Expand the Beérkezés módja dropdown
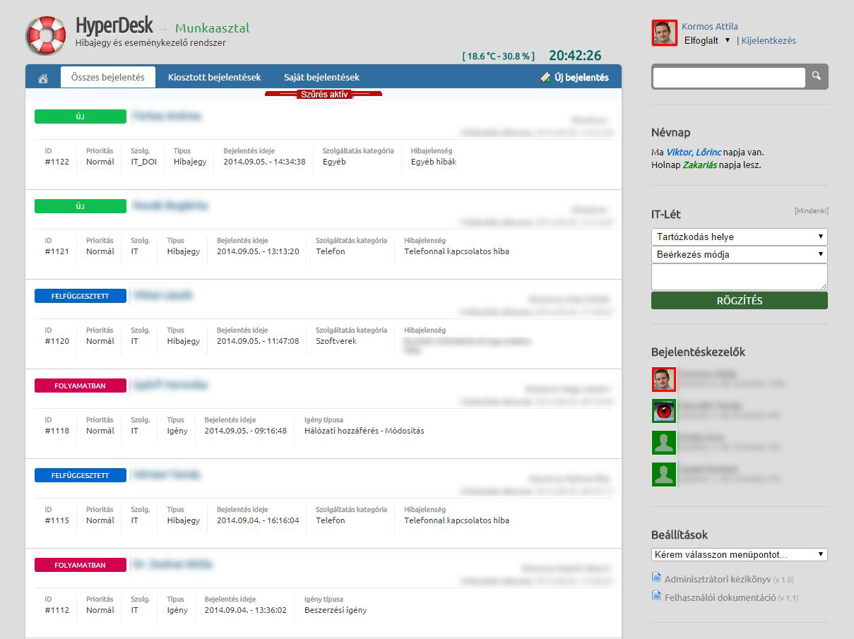This screenshot has width=854, height=639. coord(739,254)
